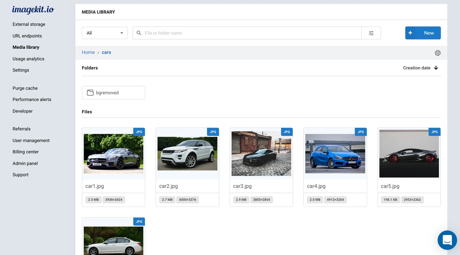Image resolution: width=460 pixels, height=255 pixels.
Task: Click the 2.5 MB size tag
Action: click(x=93, y=200)
